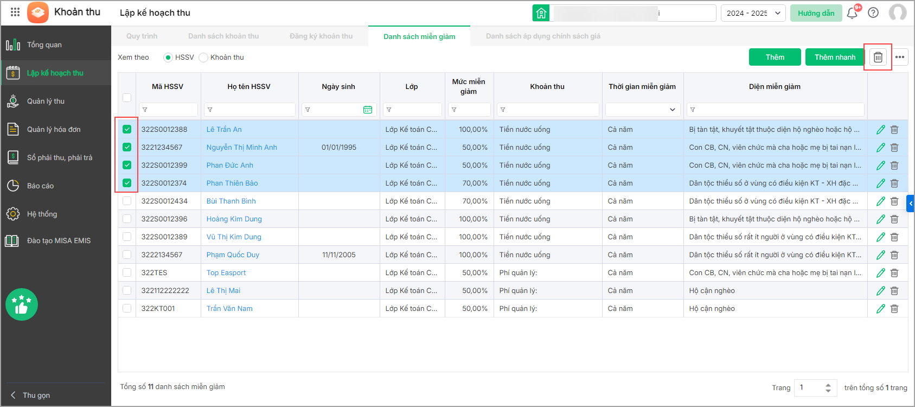
Task: Open student link Nguyễn Thị Minh Anh
Action: pyautogui.click(x=241, y=147)
